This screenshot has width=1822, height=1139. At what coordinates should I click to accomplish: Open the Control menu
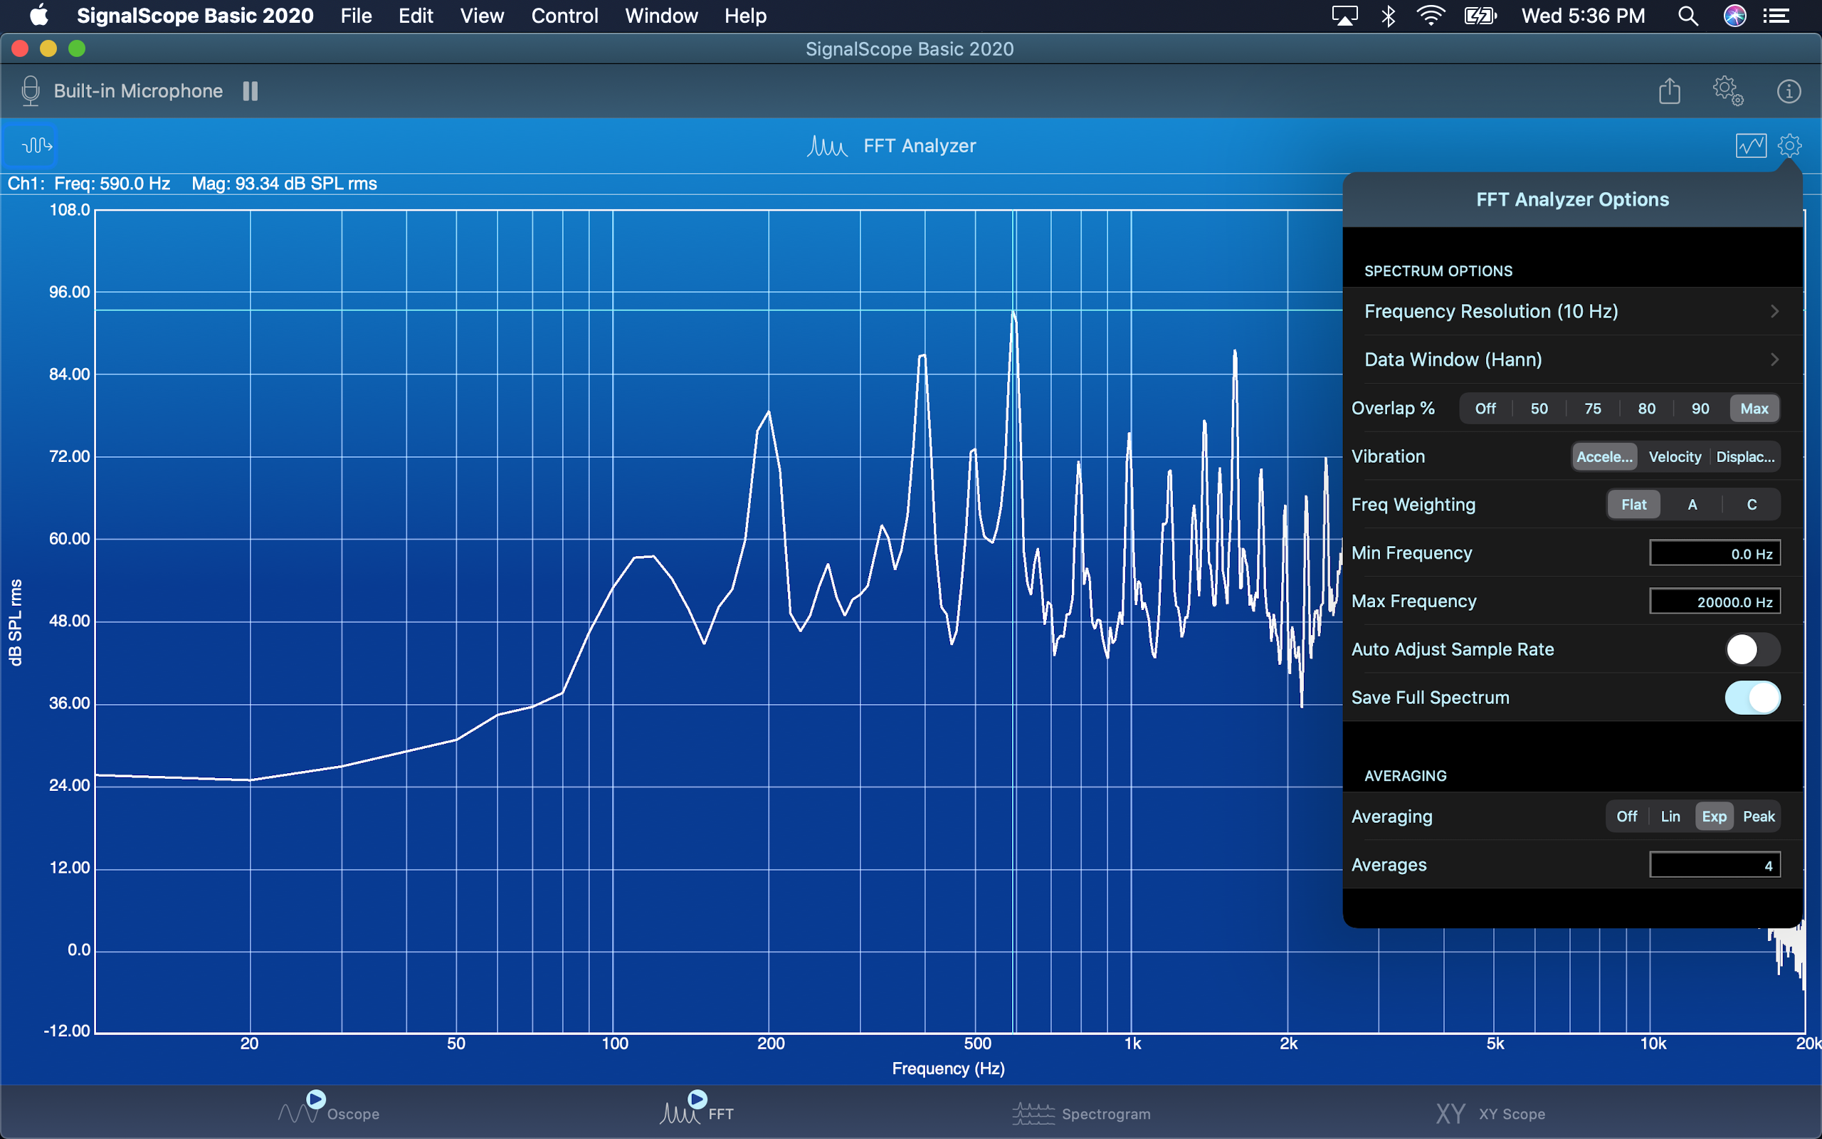click(564, 16)
